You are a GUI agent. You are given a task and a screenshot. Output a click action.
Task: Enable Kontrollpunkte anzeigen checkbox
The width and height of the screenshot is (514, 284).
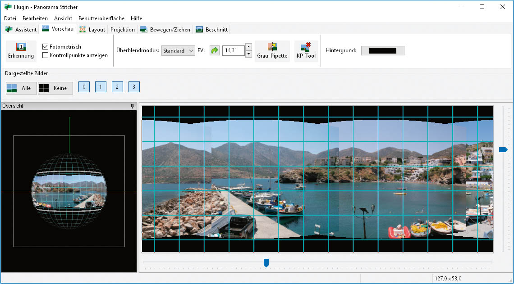[x=46, y=55]
